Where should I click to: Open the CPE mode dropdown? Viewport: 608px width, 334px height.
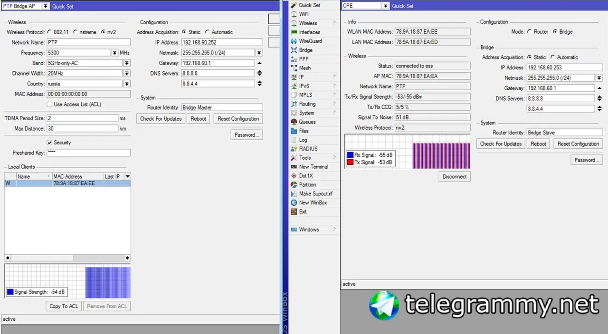click(386, 6)
